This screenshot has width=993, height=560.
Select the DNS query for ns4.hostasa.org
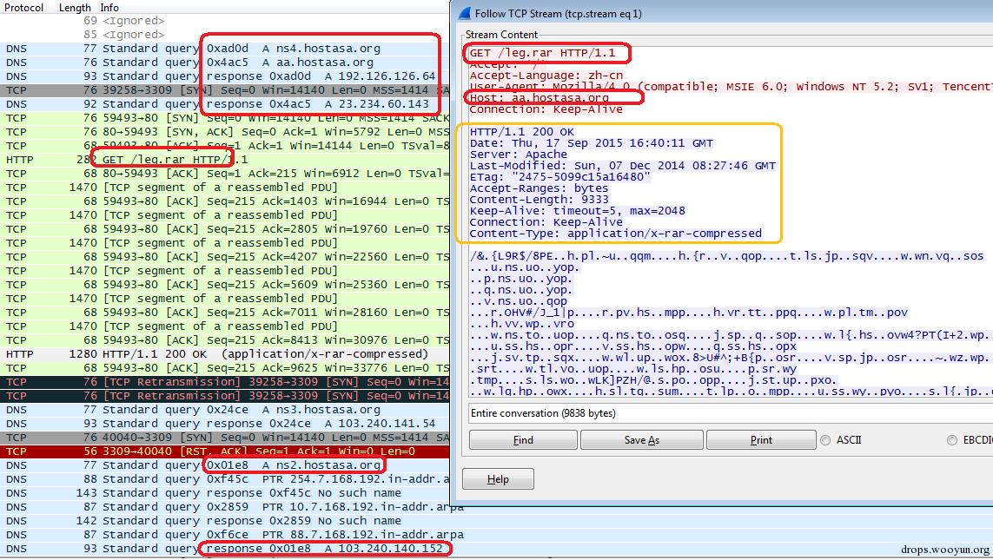[226, 49]
